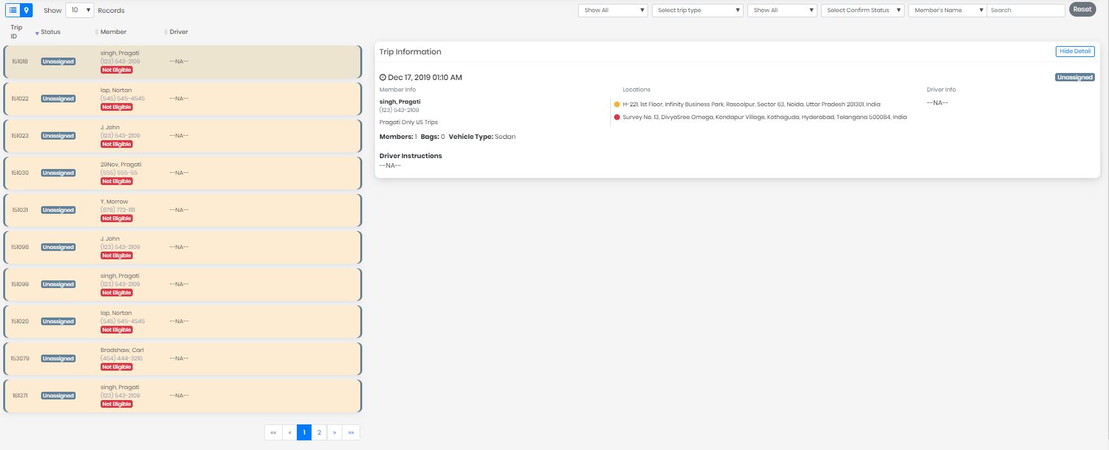Select page 1 in pagination

[304, 433]
